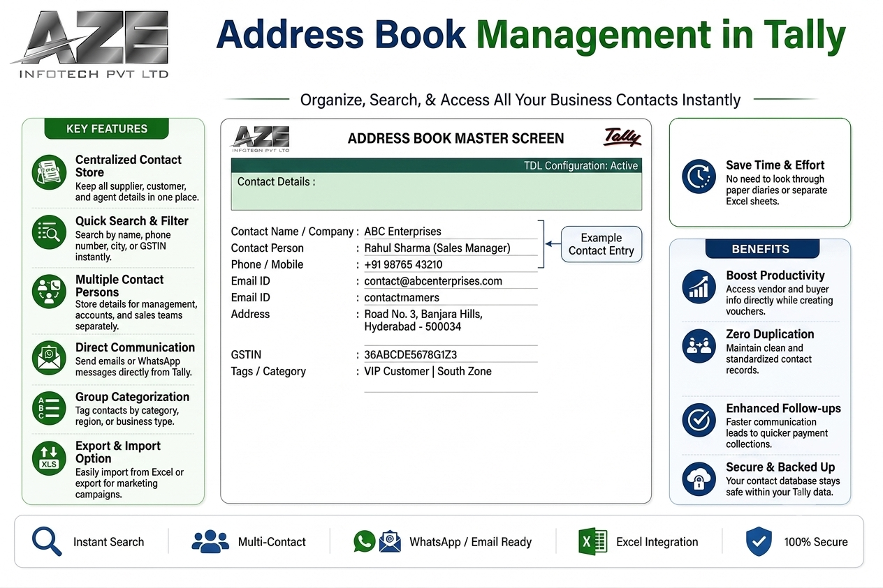Click the 100% Secure shield icon

(x=759, y=541)
